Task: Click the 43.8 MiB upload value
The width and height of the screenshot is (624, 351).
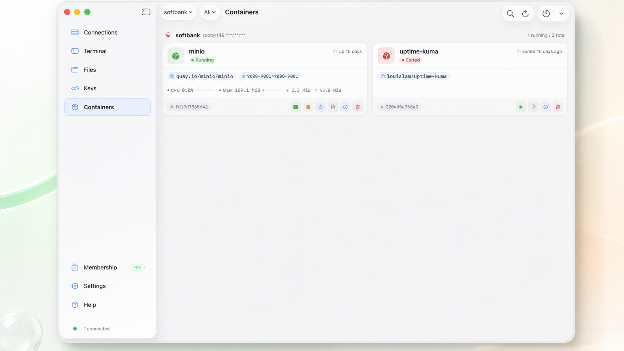Action: click(328, 90)
